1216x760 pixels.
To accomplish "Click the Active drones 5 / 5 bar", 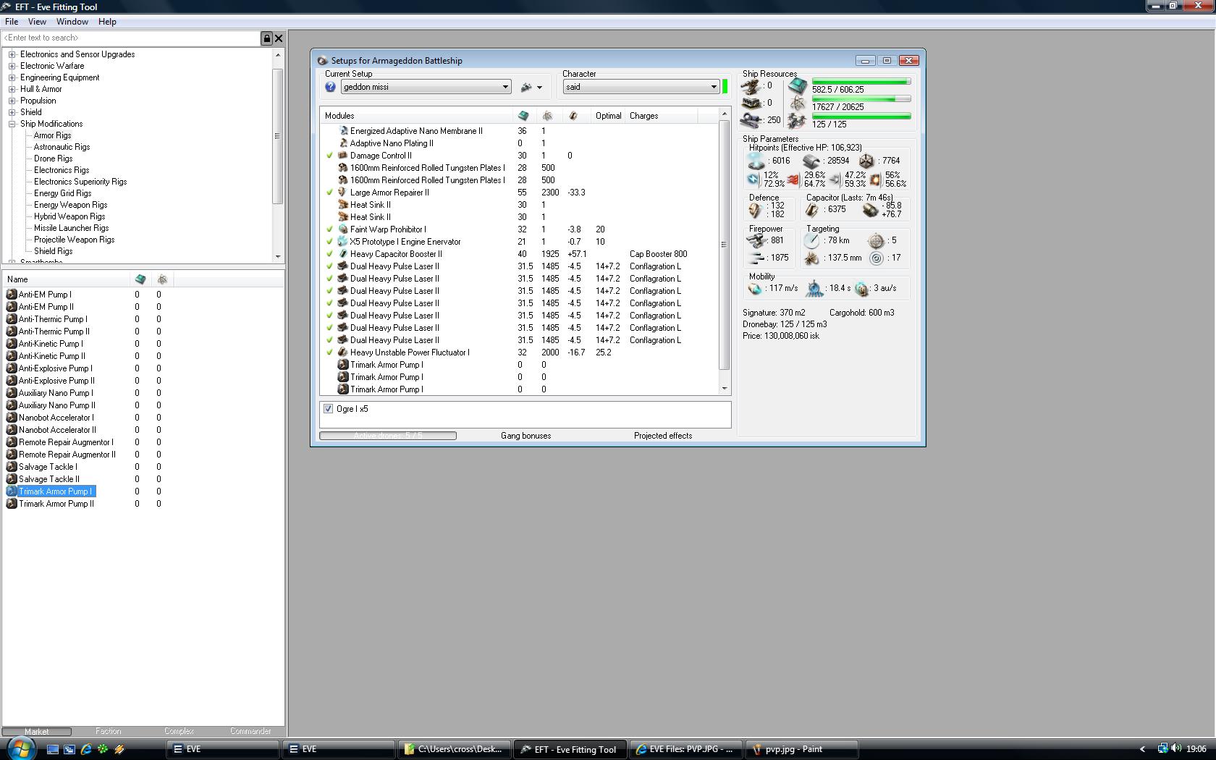I will [388, 436].
